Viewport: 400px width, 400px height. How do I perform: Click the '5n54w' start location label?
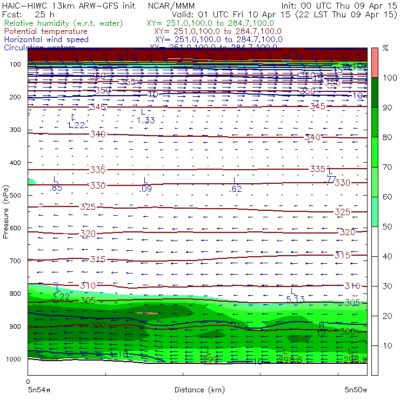pyautogui.click(x=39, y=390)
